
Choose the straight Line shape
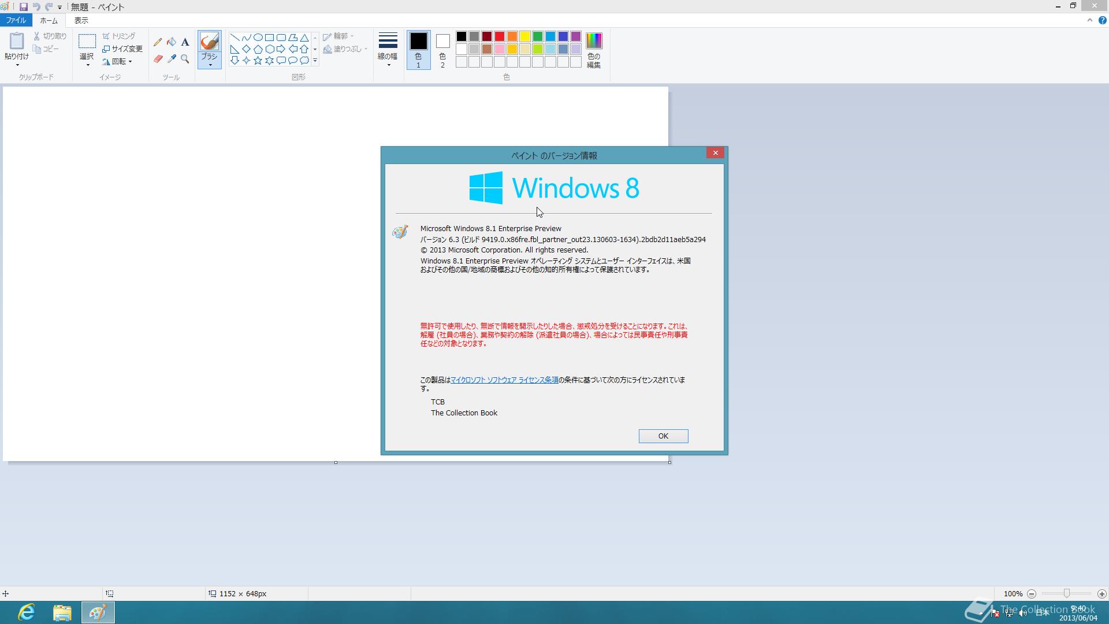235,37
